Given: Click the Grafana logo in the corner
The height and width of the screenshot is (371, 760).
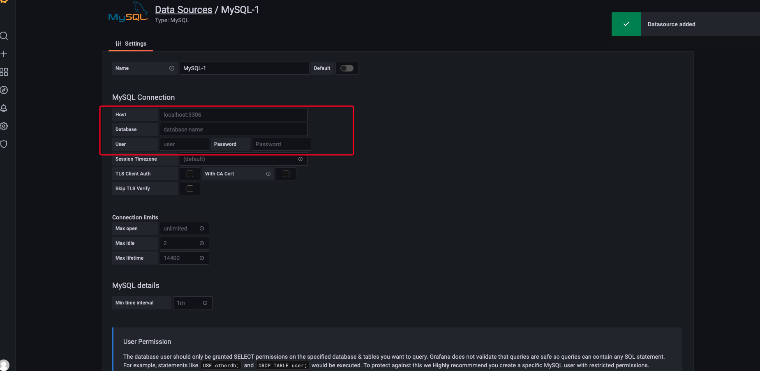Looking at the screenshot, I should 4,1.
